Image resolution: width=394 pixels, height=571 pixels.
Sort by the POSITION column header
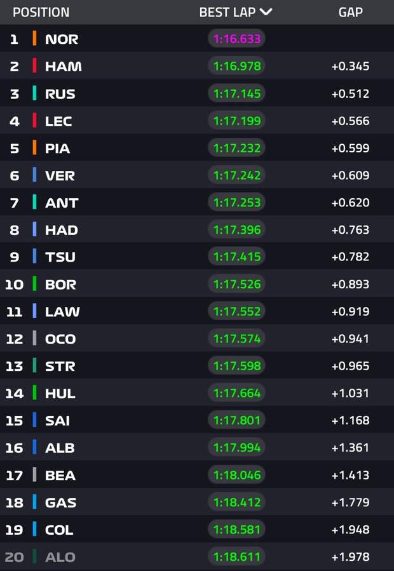coord(41,12)
